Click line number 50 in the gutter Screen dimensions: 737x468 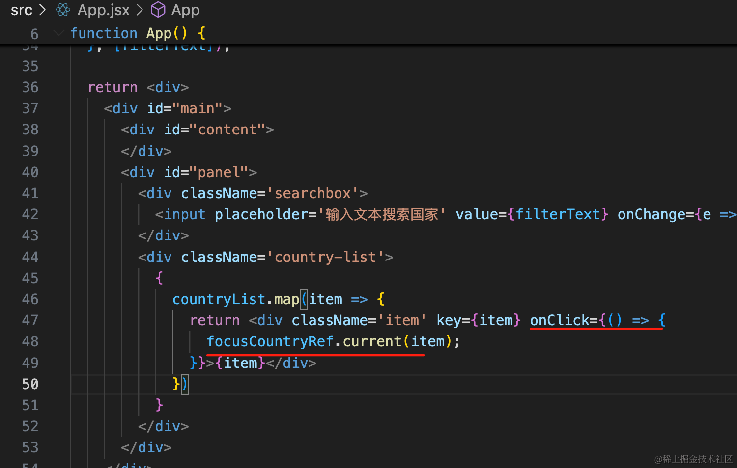click(x=30, y=384)
